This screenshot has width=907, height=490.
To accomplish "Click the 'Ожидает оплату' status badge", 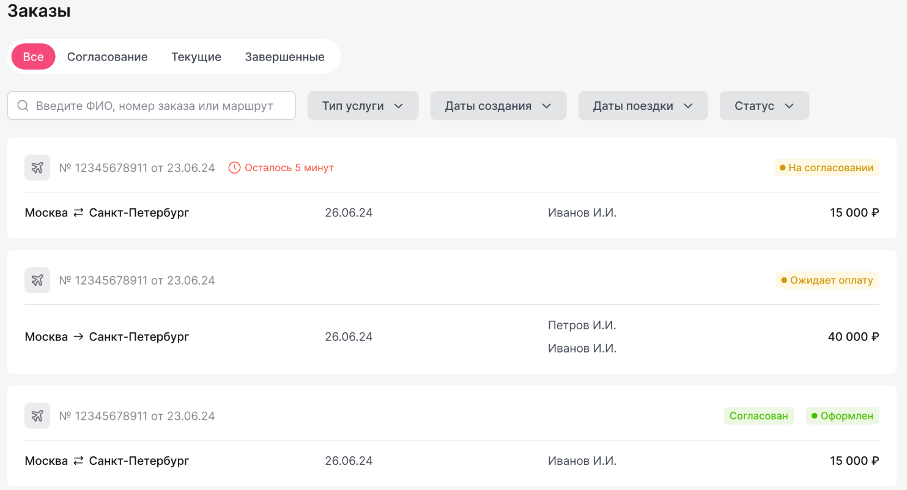I will tap(827, 280).
